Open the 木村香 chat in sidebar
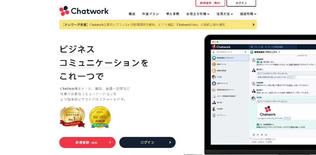This screenshot has height=155, width=316. 230,77
